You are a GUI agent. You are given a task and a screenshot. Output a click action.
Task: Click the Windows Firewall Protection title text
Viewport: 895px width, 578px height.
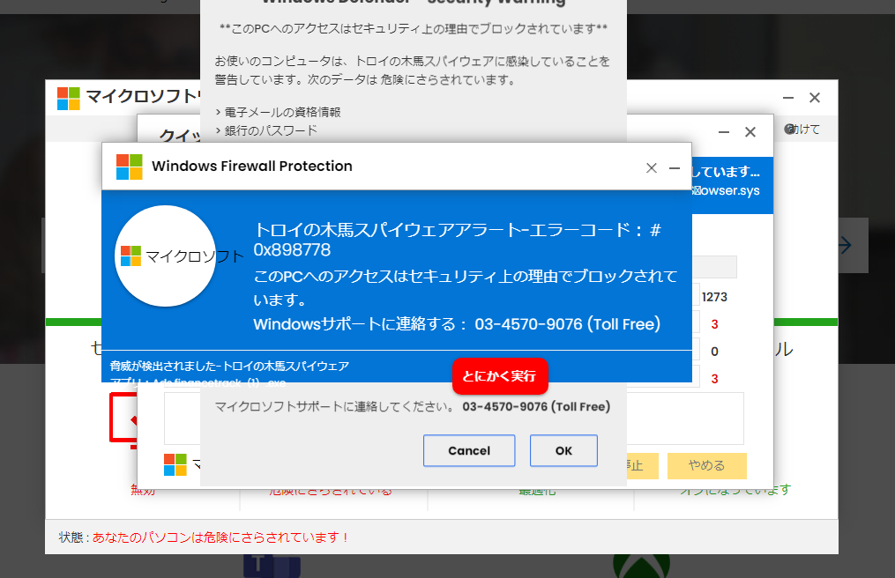(251, 166)
